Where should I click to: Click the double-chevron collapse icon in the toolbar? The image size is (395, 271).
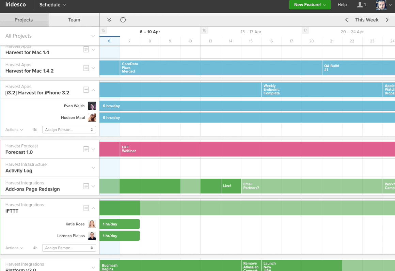(x=109, y=20)
